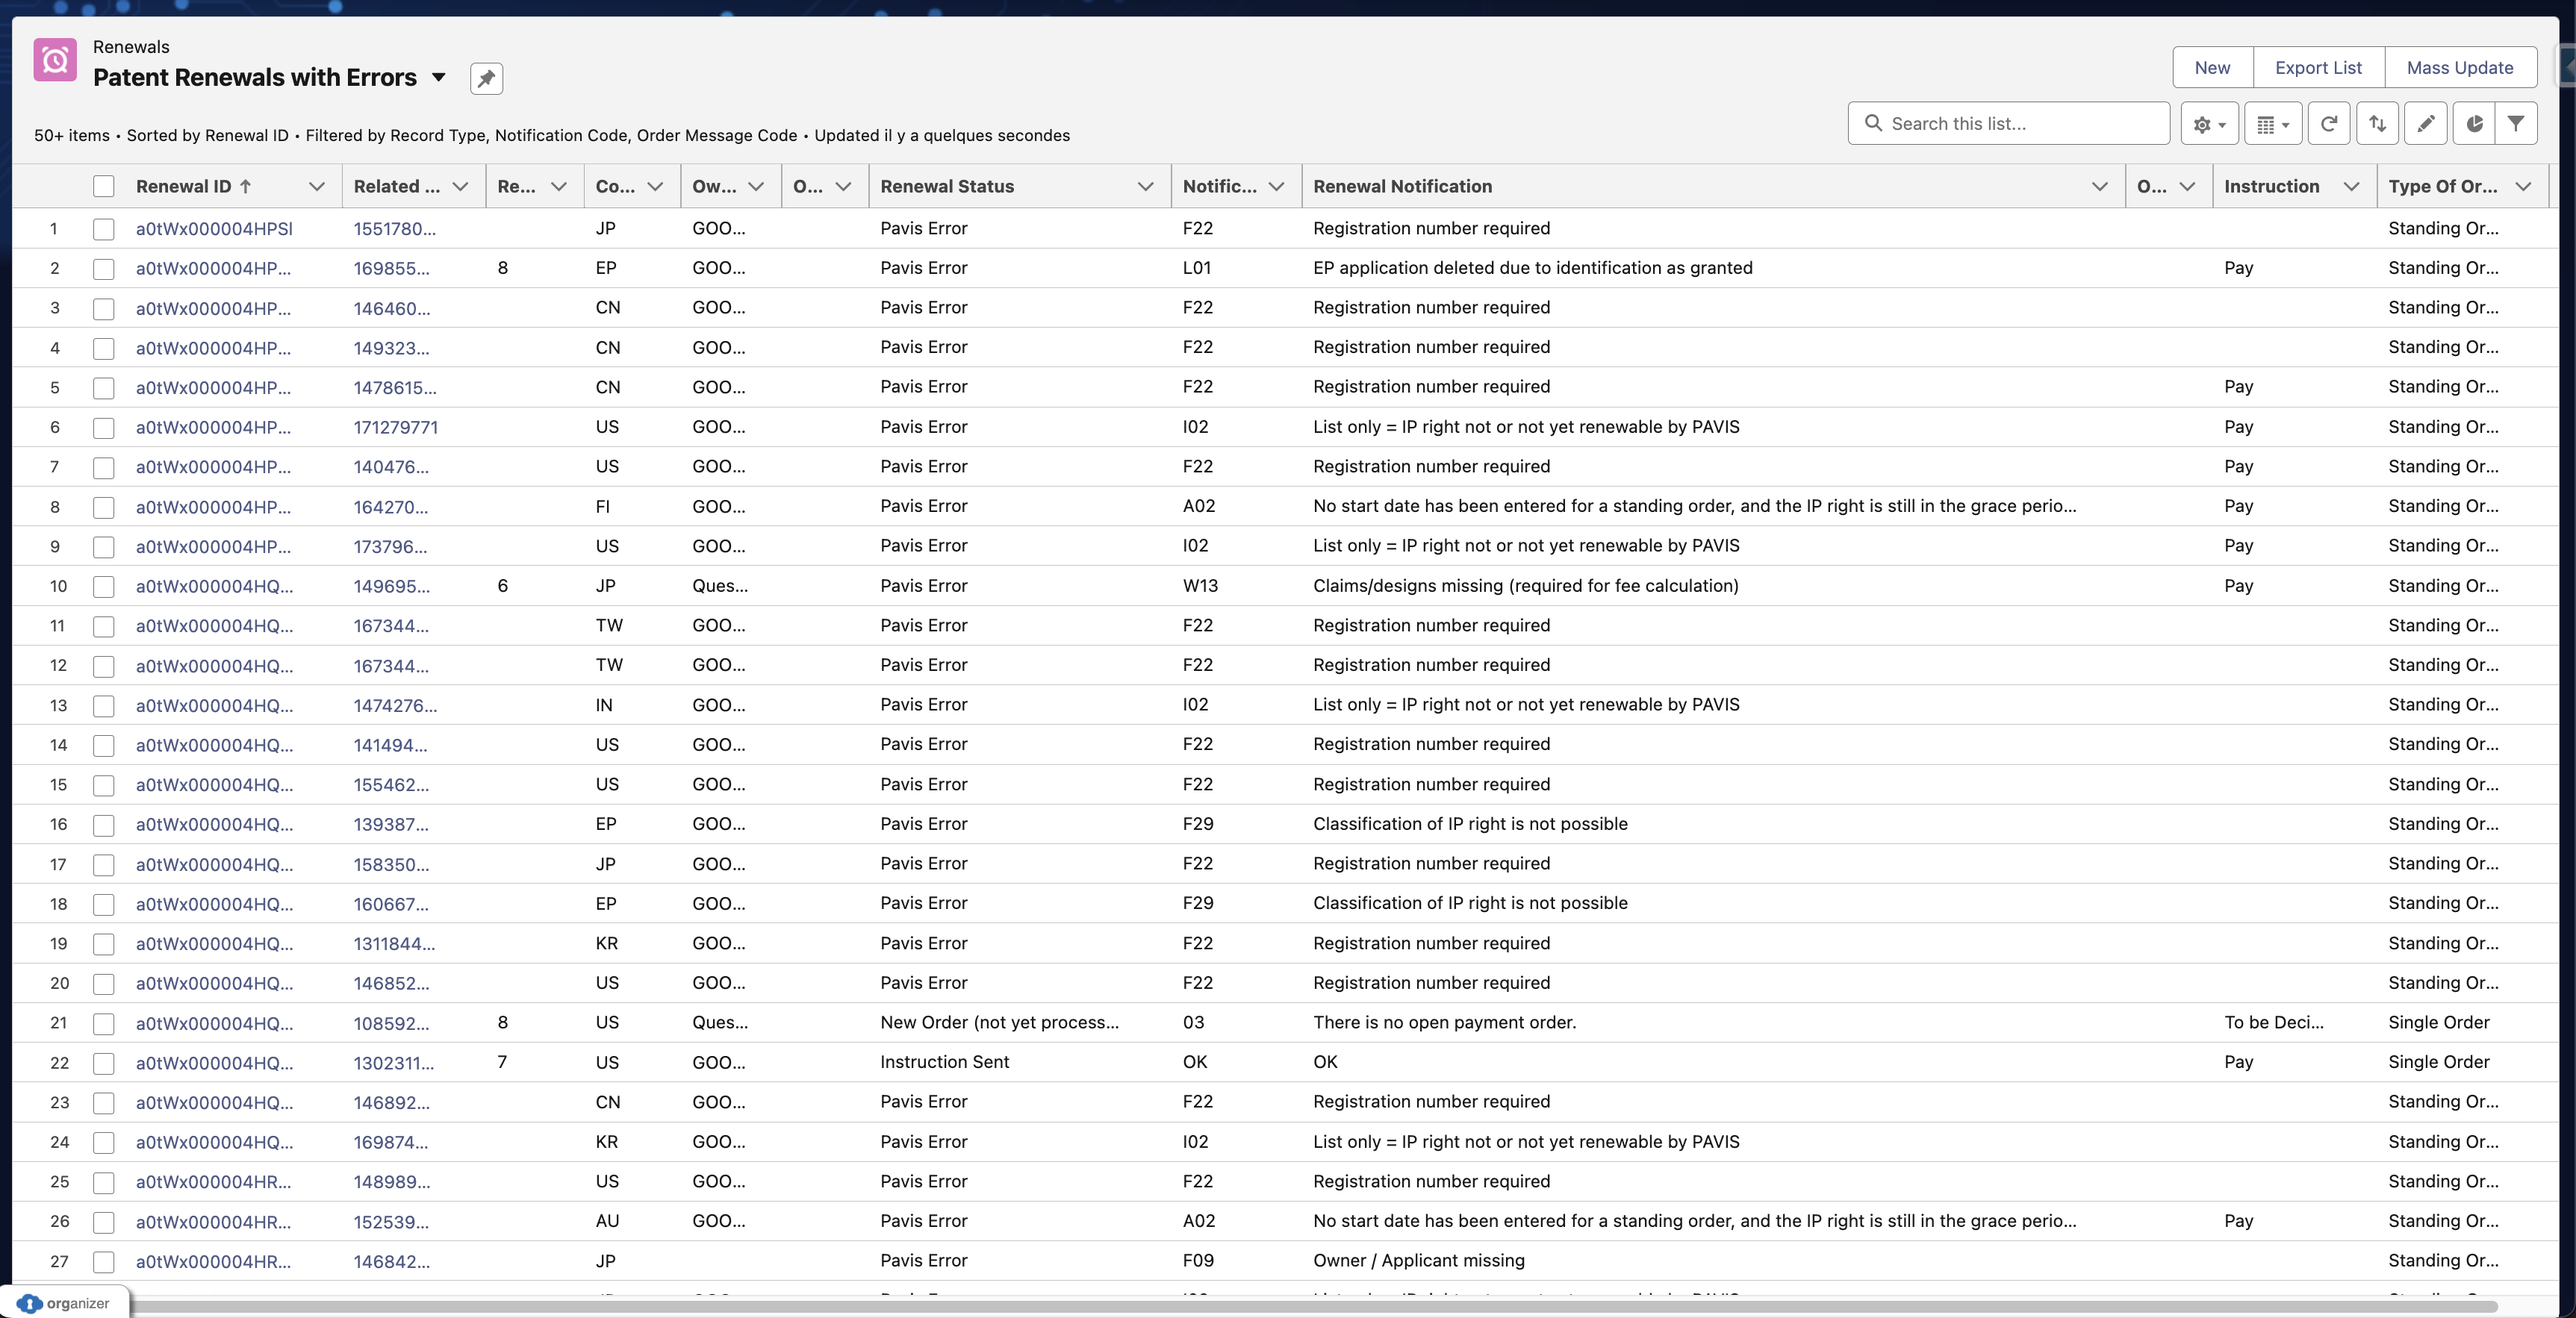Open the filters funnel icon
Screen dimensions: 2576x1318
click(x=2516, y=124)
